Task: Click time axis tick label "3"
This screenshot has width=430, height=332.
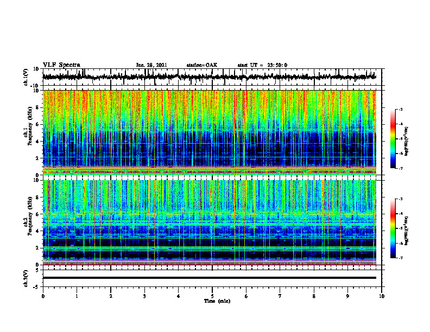Action: (144, 296)
